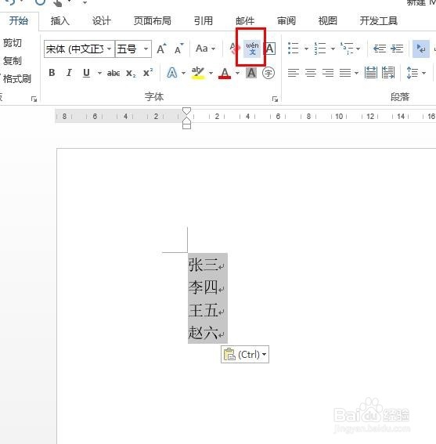
Task: Open text effects dropdown arrow
Action: pos(183,73)
